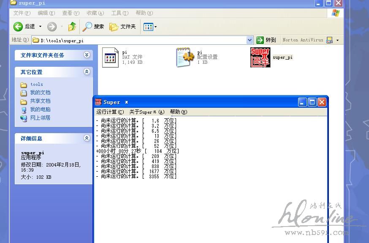The height and width of the screenshot is (243, 369).
Task: Click folder icon in address bar
Action: pos(36,40)
